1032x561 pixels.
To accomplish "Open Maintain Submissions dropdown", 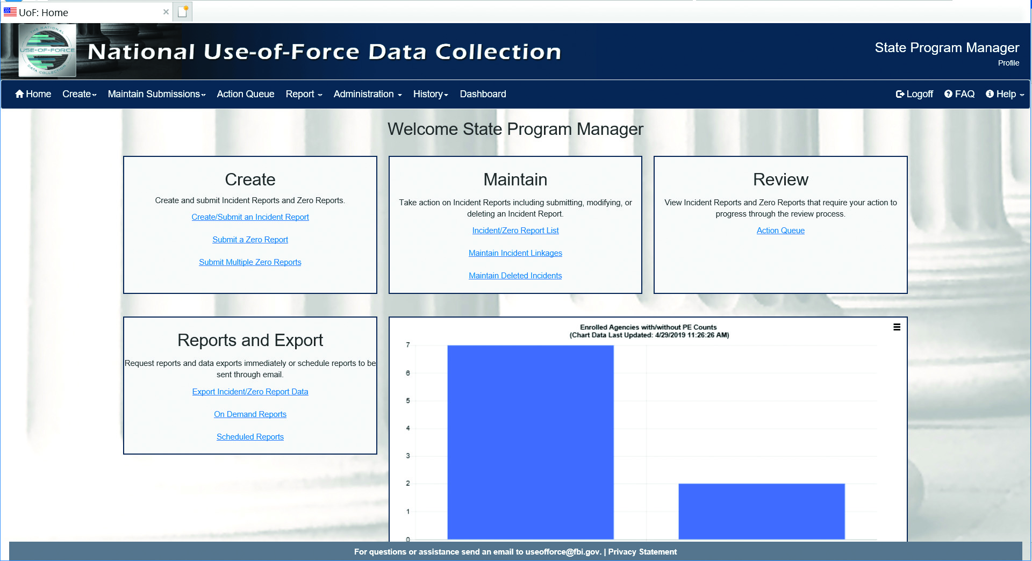I will (156, 94).
